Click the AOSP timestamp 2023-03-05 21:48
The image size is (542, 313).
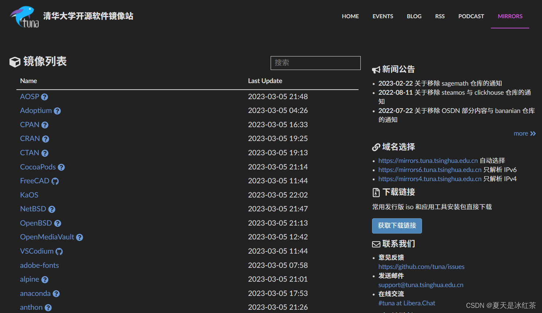pyautogui.click(x=278, y=97)
